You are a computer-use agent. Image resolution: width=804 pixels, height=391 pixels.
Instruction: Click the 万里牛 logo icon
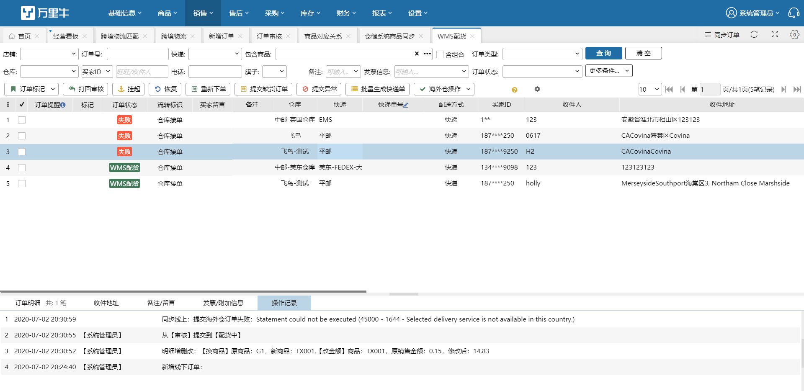[28, 13]
